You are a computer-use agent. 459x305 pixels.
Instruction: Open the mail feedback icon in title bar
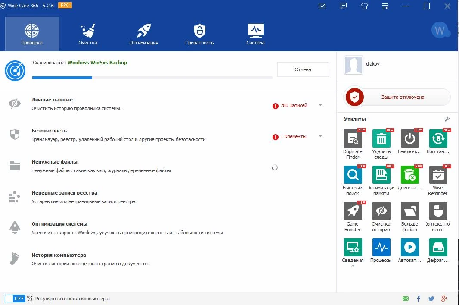coord(322,6)
